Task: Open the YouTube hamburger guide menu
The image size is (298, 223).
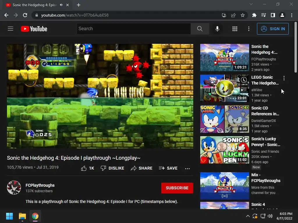Action: click(x=10, y=29)
